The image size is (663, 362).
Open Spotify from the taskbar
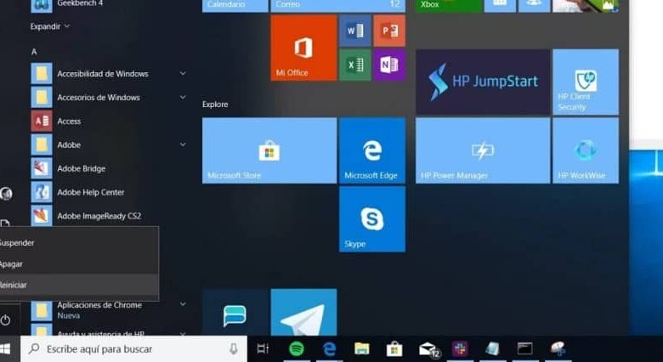pyautogui.click(x=297, y=349)
